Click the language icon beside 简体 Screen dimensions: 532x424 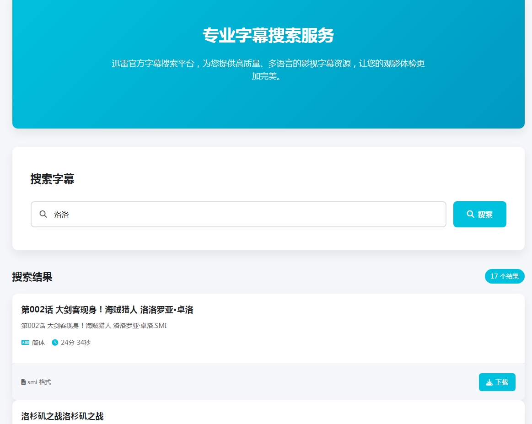[x=26, y=343]
